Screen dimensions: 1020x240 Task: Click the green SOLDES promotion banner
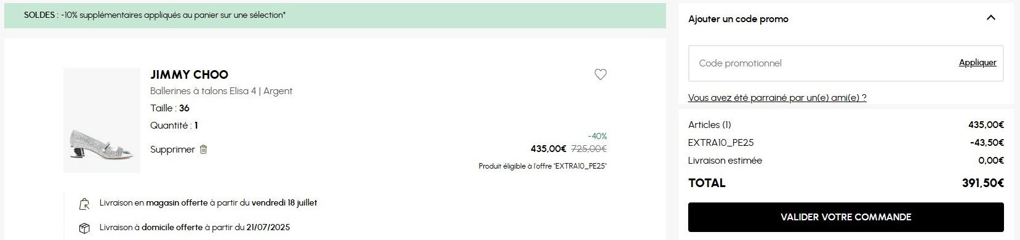point(335,15)
